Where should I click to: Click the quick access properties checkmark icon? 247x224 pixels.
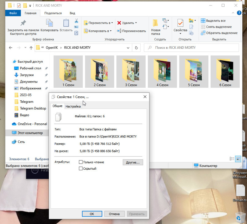[x=19, y=6]
